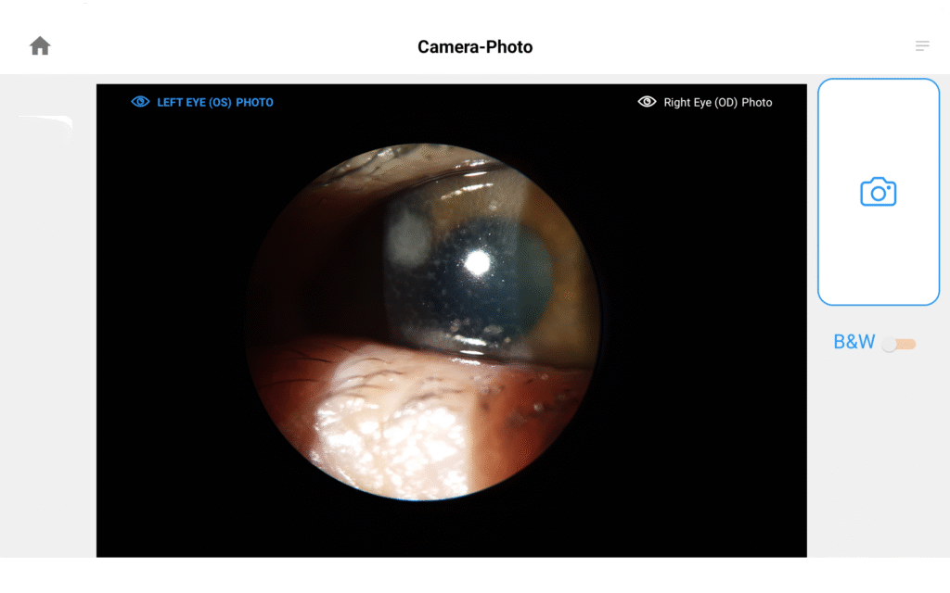Click the black area below the eye image

tap(452, 529)
